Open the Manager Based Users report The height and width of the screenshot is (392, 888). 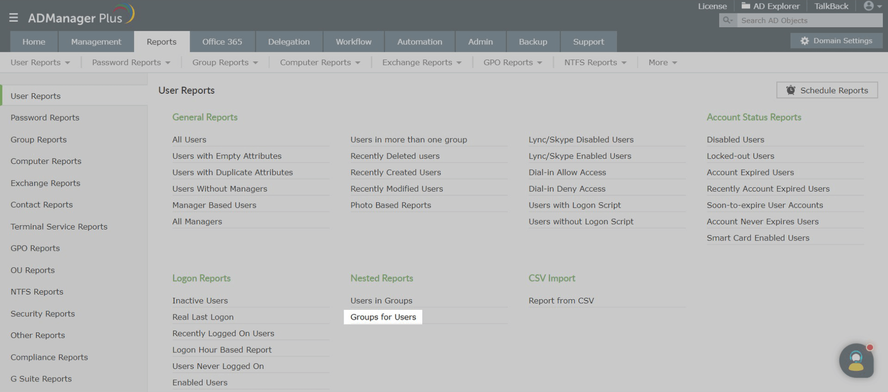point(214,205)
